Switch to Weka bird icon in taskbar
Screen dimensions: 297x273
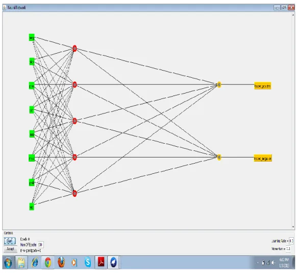pos(113,262)
